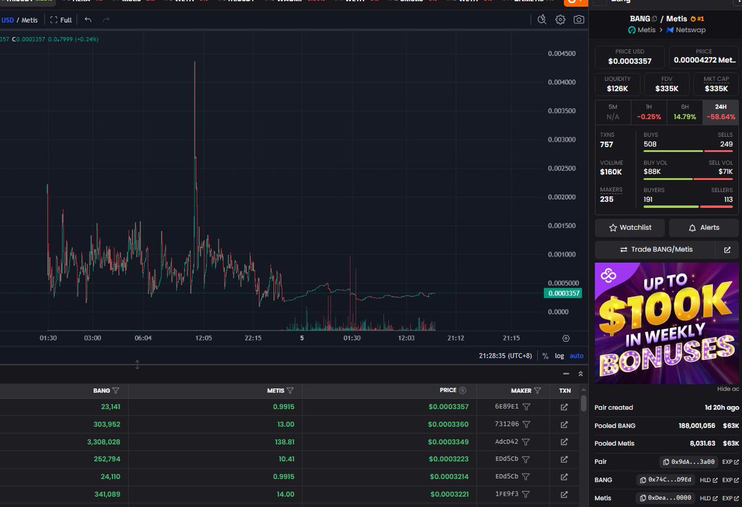Open HLD holders link in BANG row

point(709,480)
